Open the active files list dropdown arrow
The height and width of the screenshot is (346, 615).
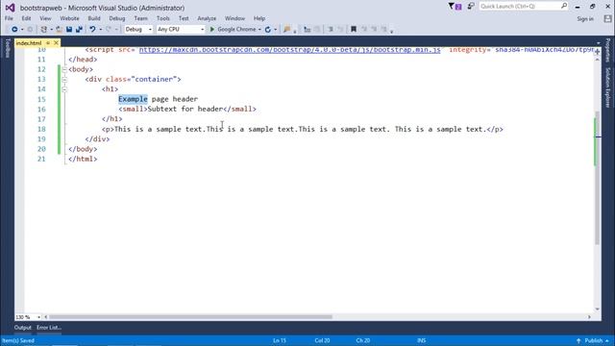click(x=598, y=42)
